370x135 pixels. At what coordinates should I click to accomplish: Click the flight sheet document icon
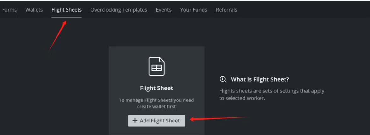pos(156,67)
